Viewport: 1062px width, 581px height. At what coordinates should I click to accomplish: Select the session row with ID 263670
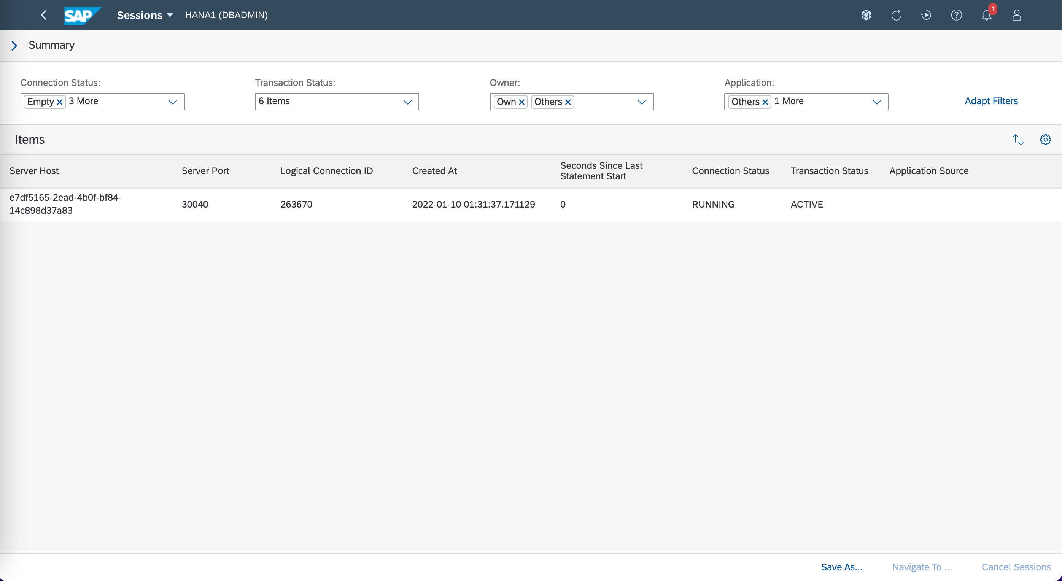pyautogui.click(x=296, y=205)
